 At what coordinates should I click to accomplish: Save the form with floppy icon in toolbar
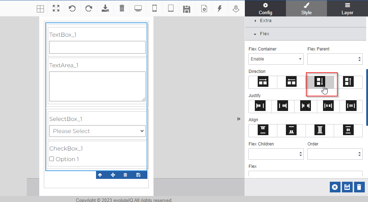pyautogui.click(x=187, y=9)
